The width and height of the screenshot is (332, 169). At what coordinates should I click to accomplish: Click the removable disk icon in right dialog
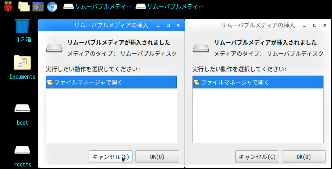pyautogui.click(x=201, y=48)
